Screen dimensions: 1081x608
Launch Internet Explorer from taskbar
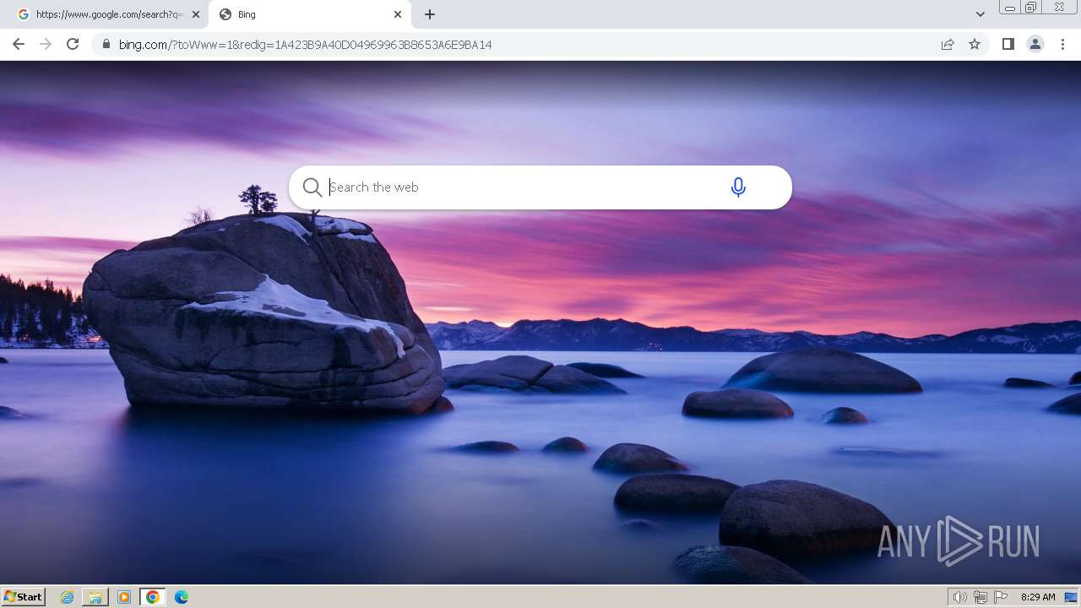[68, 597]
